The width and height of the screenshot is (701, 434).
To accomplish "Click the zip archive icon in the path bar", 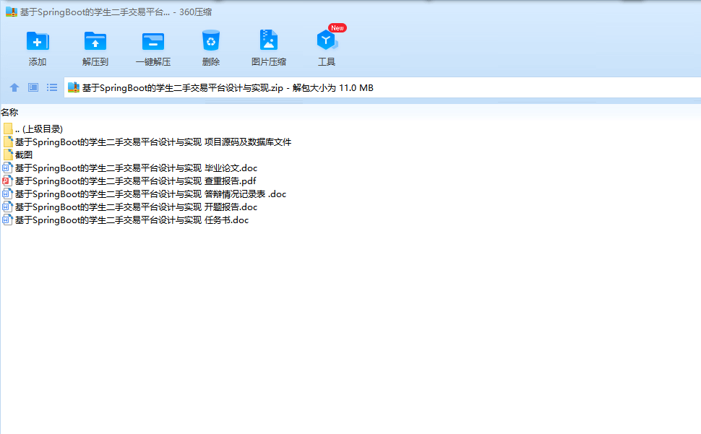I will [x=74, y=87].
